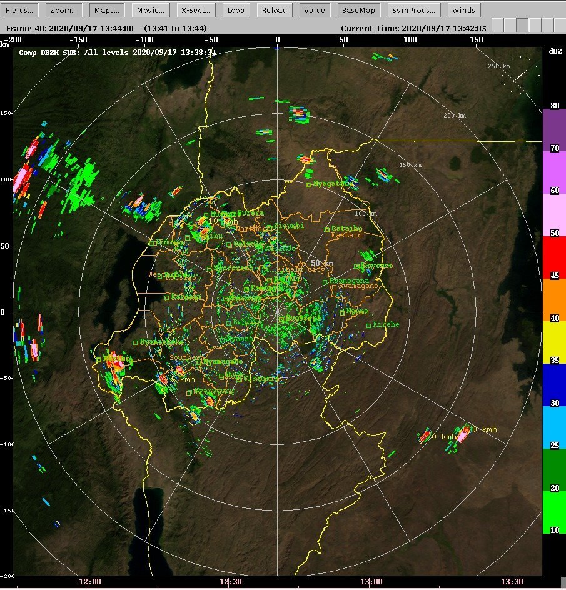Open the SymProds... panel
Viewport: 566px width, 590px height.
coord(413,10)
